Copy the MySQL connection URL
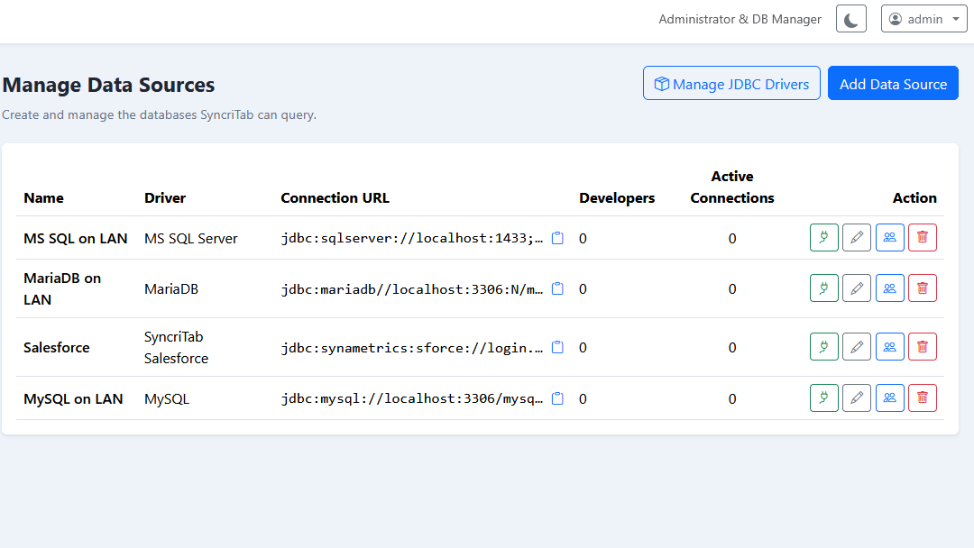This screenshot has width=974, height=548. tap(558, 398)
